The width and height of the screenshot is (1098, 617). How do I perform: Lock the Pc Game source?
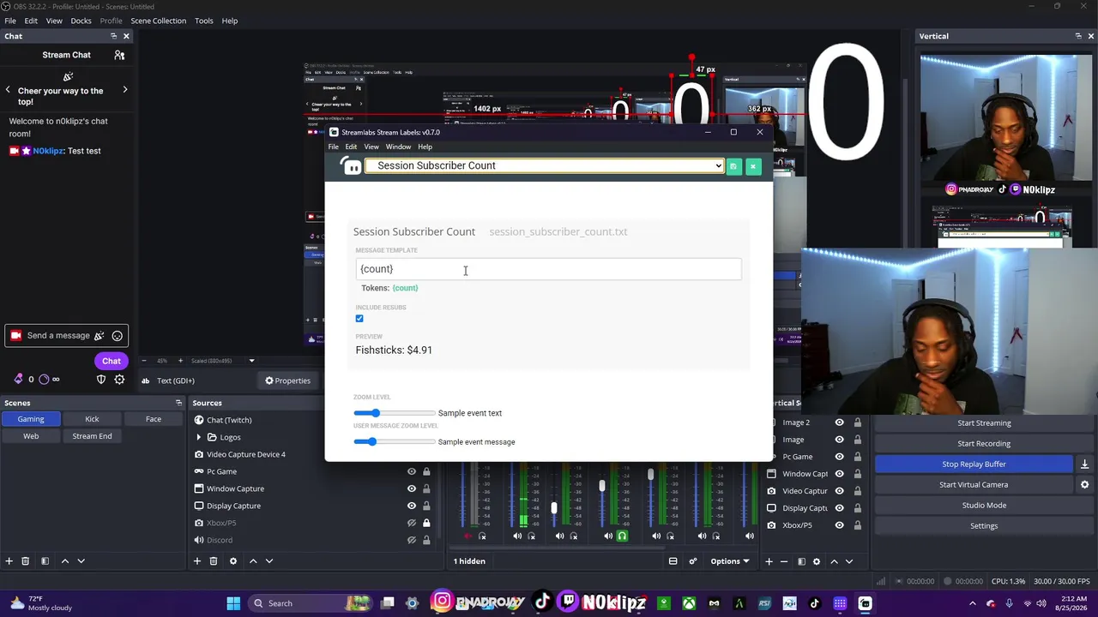point(426,471)
